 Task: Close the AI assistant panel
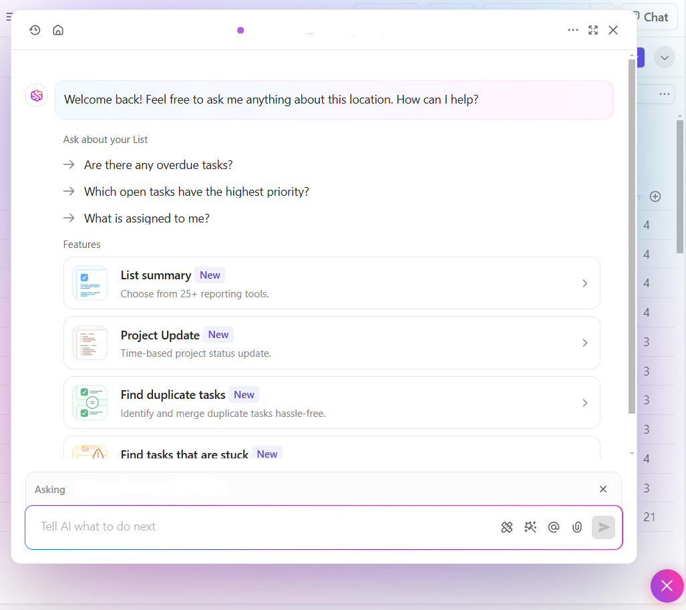coord(613,30)
